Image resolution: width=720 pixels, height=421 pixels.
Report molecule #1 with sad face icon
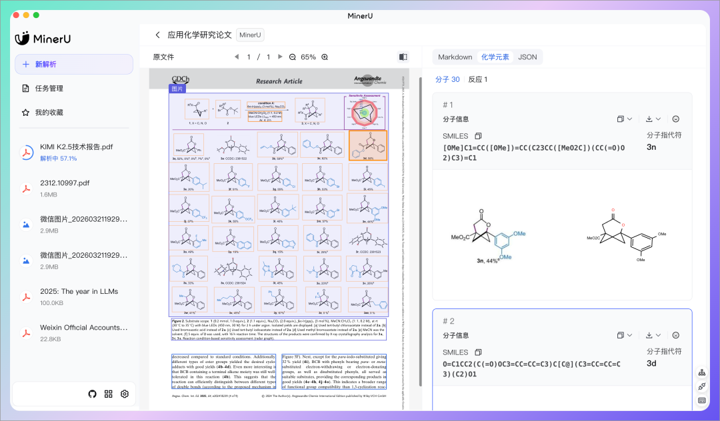tap(676, 119)
